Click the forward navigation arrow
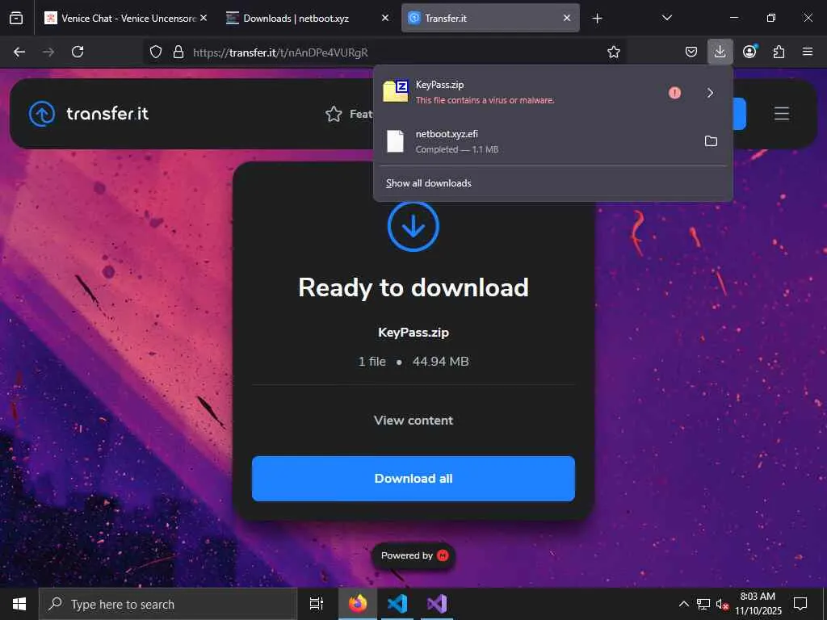 coord(48,52)
